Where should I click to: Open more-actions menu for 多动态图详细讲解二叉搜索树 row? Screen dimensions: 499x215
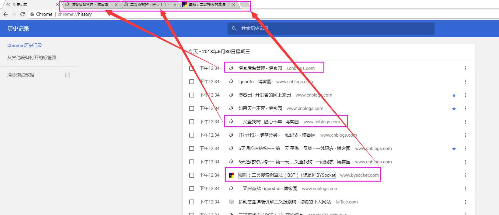[466, 202]
